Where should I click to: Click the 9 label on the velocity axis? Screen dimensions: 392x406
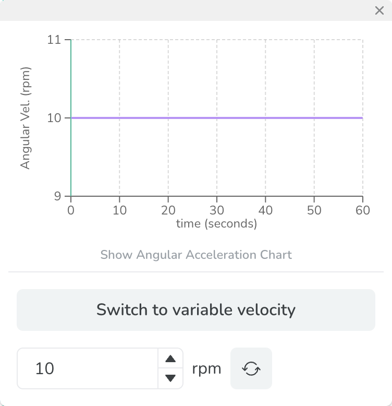point(57,196)
